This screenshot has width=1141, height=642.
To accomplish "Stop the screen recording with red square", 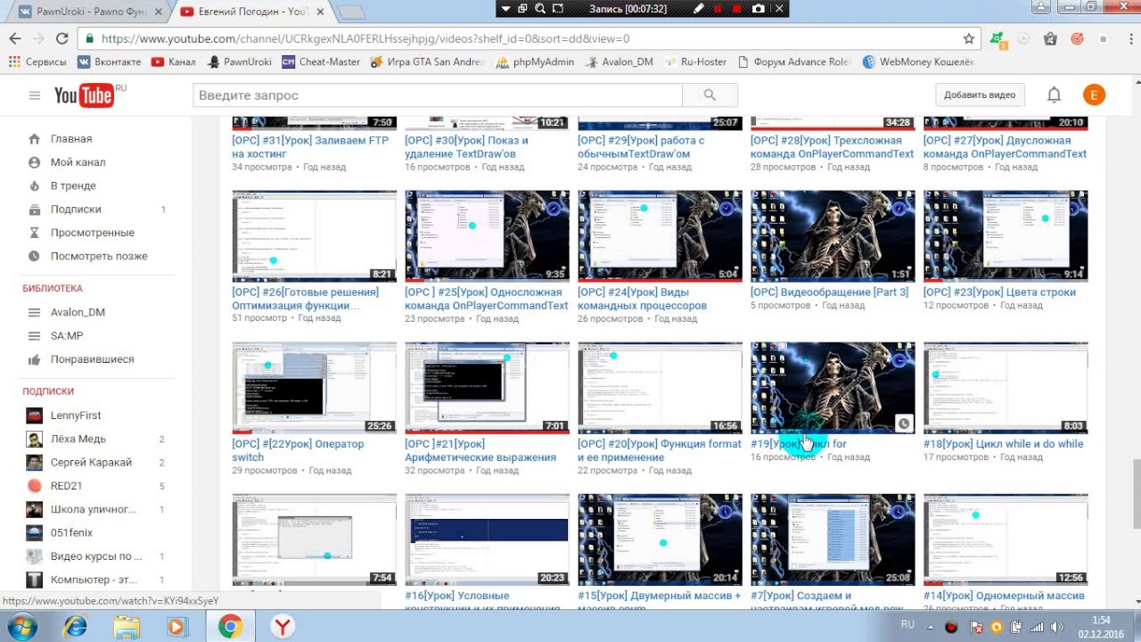I will (x=736, y=8).
